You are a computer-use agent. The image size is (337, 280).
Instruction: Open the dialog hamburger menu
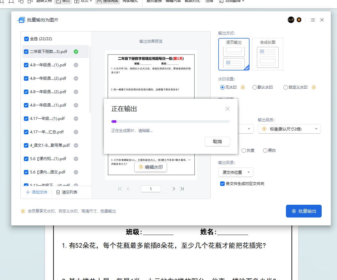click(313, 19)
